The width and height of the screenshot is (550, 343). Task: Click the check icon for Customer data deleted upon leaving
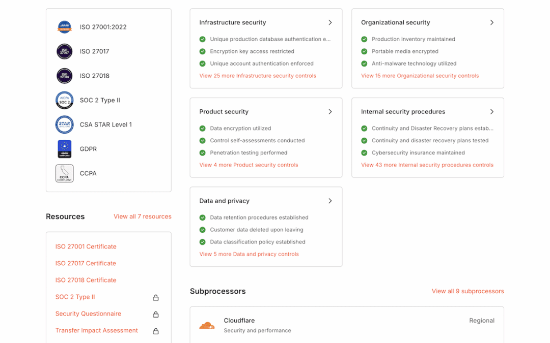pyautogui.click(x=203, y=230)
